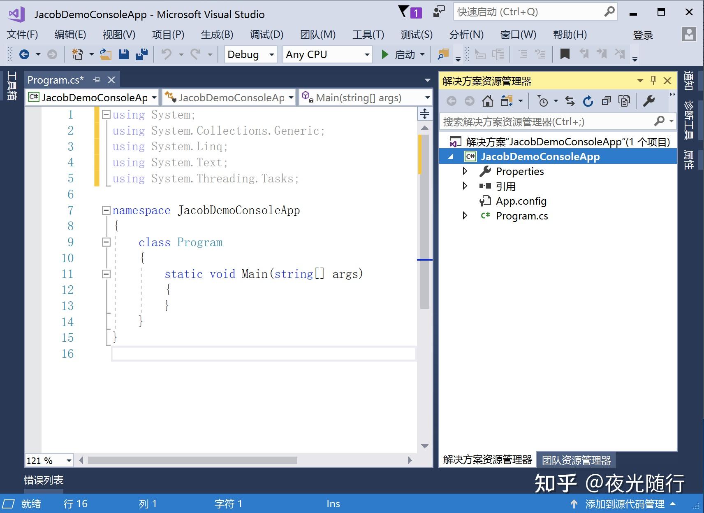Close the Solution Explorer panel
Screen dimensions: 704x513
coord(667,81)
